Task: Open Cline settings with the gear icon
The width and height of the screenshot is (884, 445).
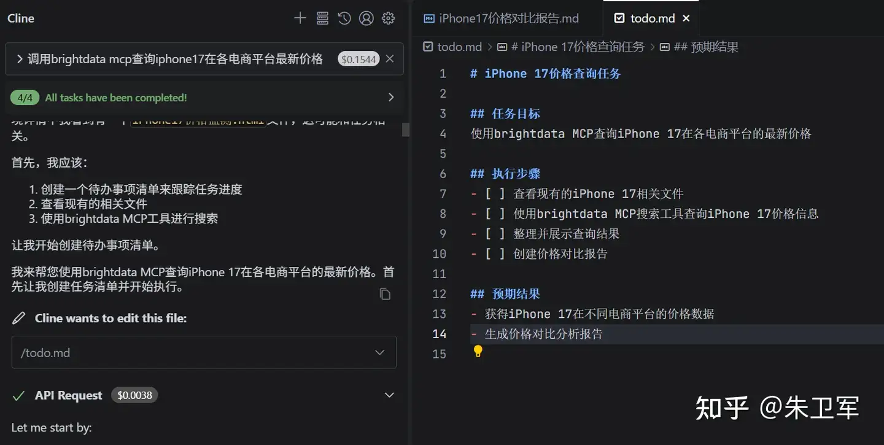Action: [x=388, y=18]
